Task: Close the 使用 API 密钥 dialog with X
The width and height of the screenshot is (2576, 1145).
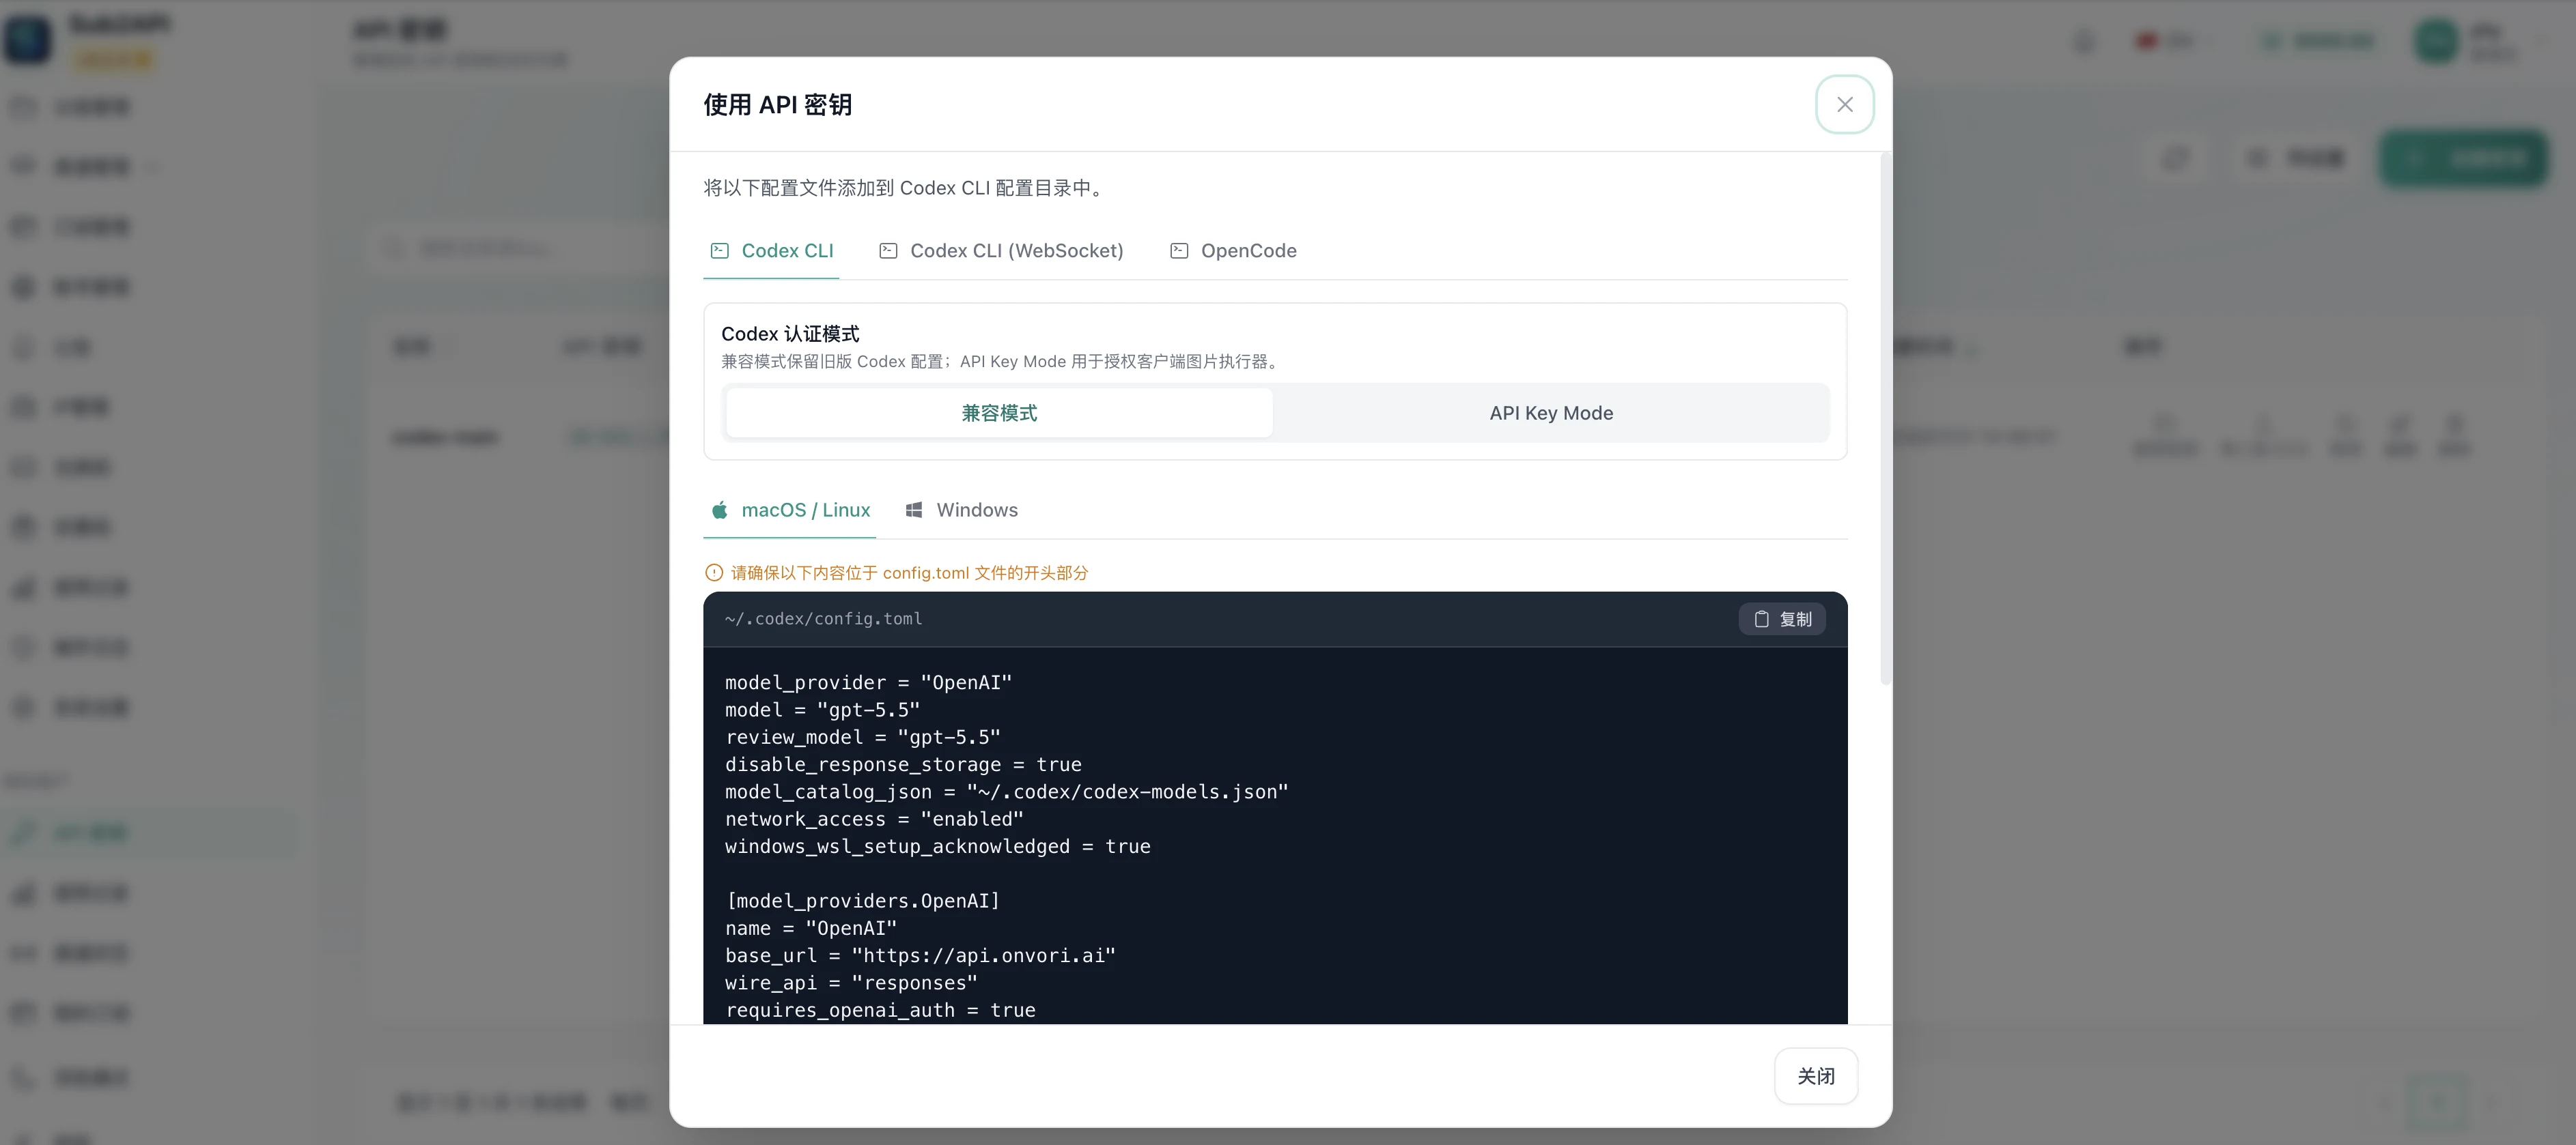Action: click(1844, 104)
